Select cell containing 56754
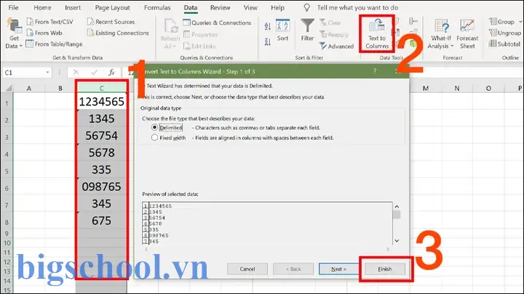The image size is (524, 294). click(x=102, y=135)
